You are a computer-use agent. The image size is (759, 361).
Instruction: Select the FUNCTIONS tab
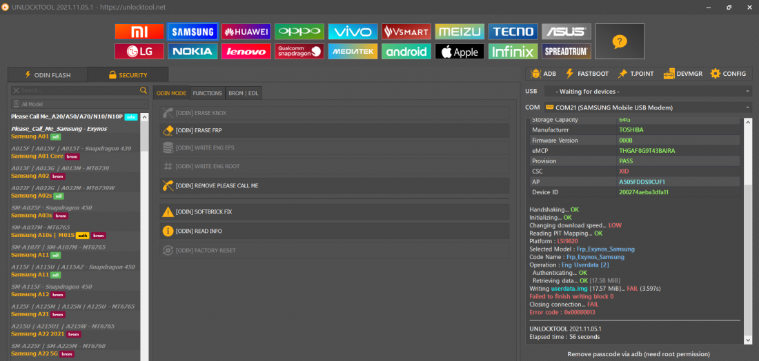click(207, 93)
